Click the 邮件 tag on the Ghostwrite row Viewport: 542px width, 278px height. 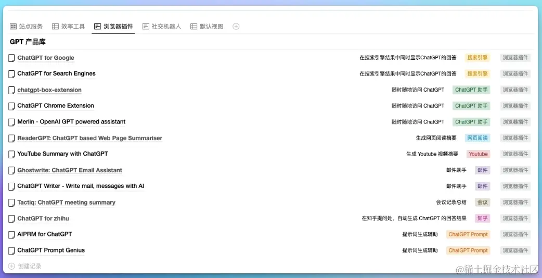click(x=483, y=170)
